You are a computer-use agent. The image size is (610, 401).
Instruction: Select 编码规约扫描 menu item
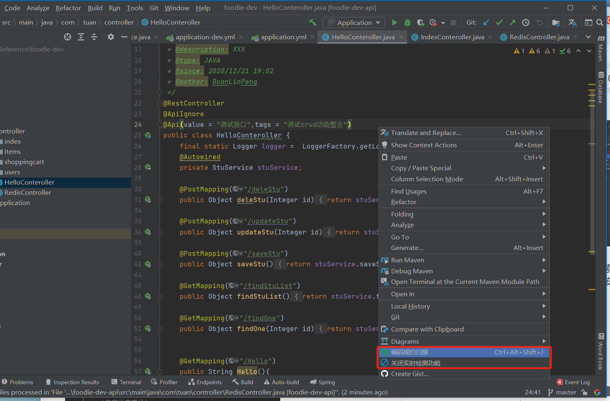(x=464, y=352)
